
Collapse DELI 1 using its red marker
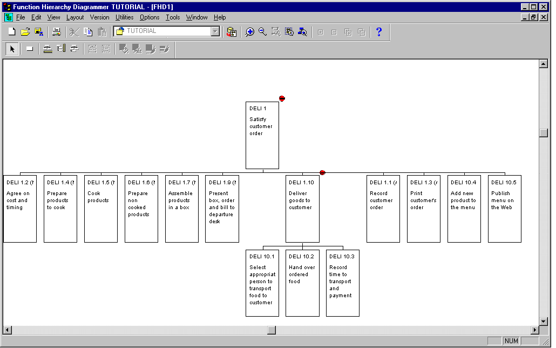[x=282, y=98]
